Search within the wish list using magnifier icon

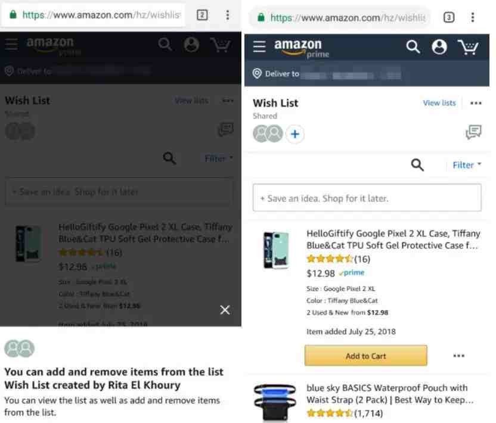coord(417,164)
